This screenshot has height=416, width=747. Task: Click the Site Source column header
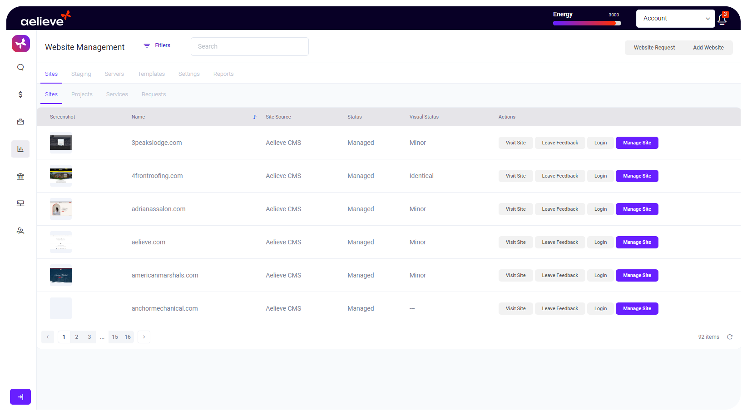[278, 117]
